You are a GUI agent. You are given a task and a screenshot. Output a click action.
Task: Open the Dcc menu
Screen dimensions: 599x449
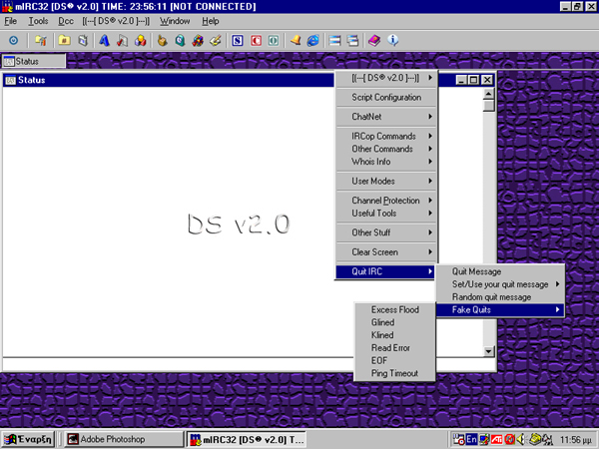[x=66, y=21]
